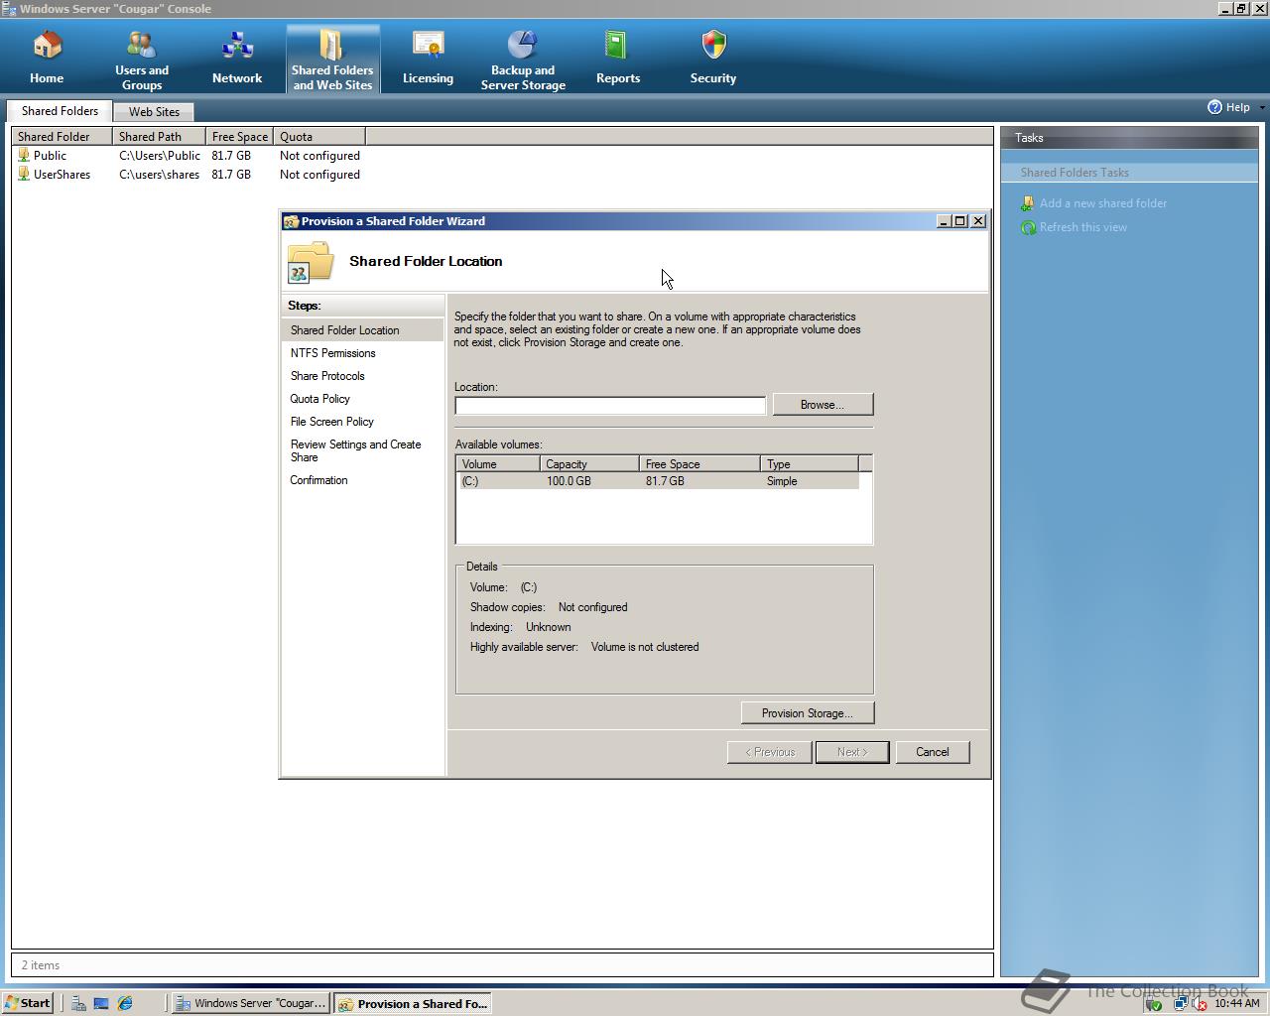
Task: Select the (C:) volume row
Action: point(659,481)
